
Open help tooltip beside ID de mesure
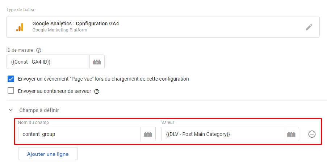coord(39,50)
